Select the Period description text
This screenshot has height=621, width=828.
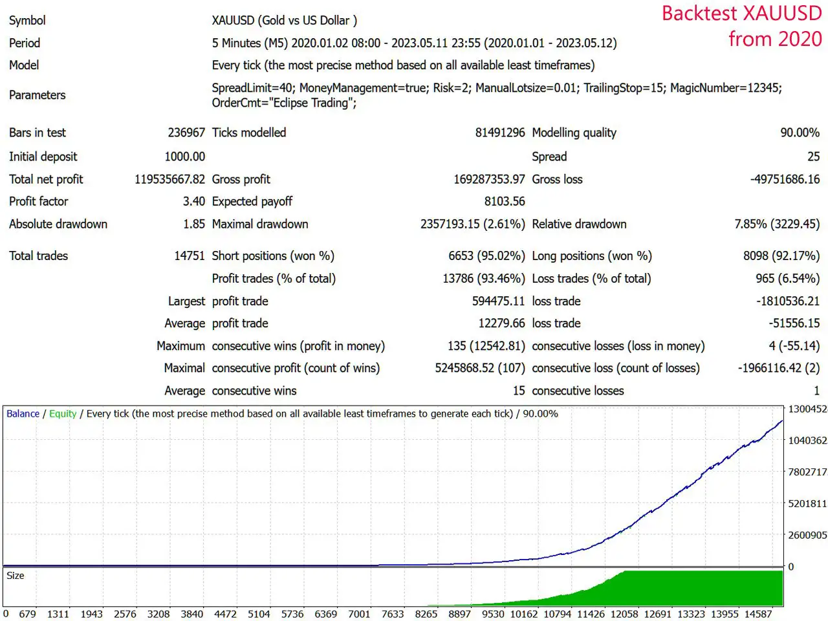pos(413,43)
